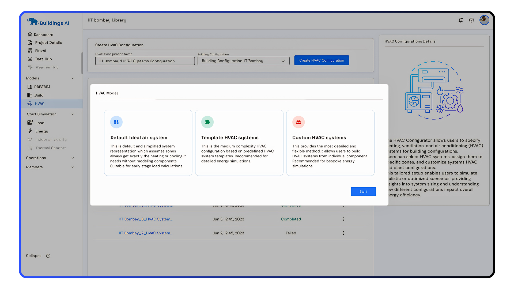
Task: Click the Default Ideal air system icon
Action: pos(116,122)
